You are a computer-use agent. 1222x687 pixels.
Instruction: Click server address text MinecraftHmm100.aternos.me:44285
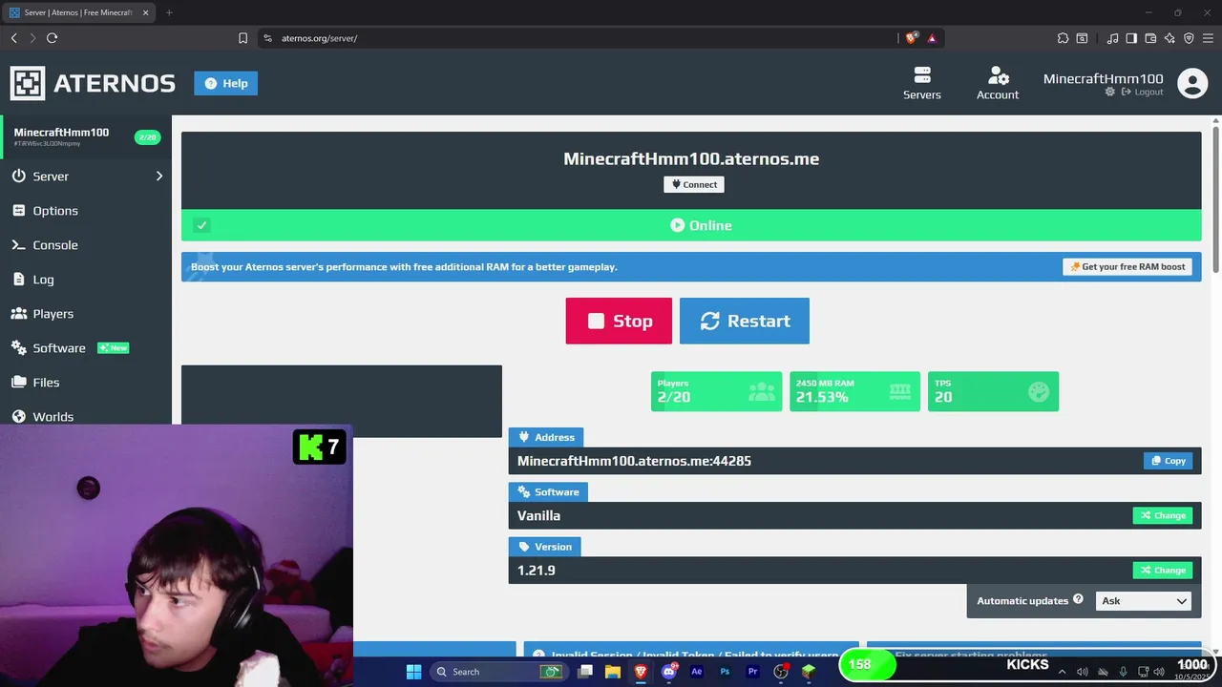(634, 461)
